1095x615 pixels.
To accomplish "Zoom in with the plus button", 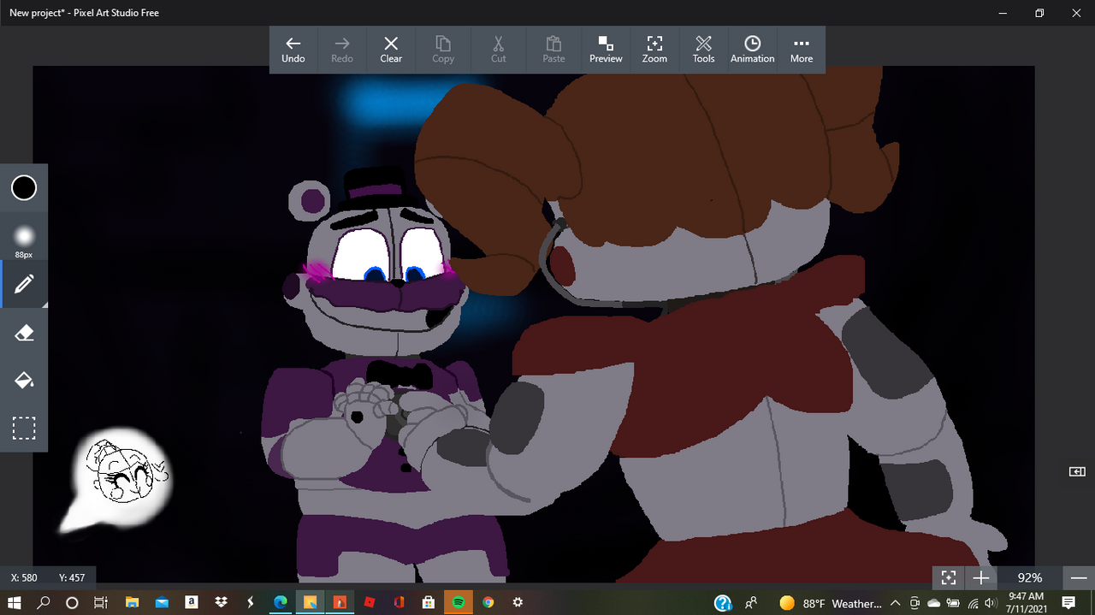I will coord(980,577).
